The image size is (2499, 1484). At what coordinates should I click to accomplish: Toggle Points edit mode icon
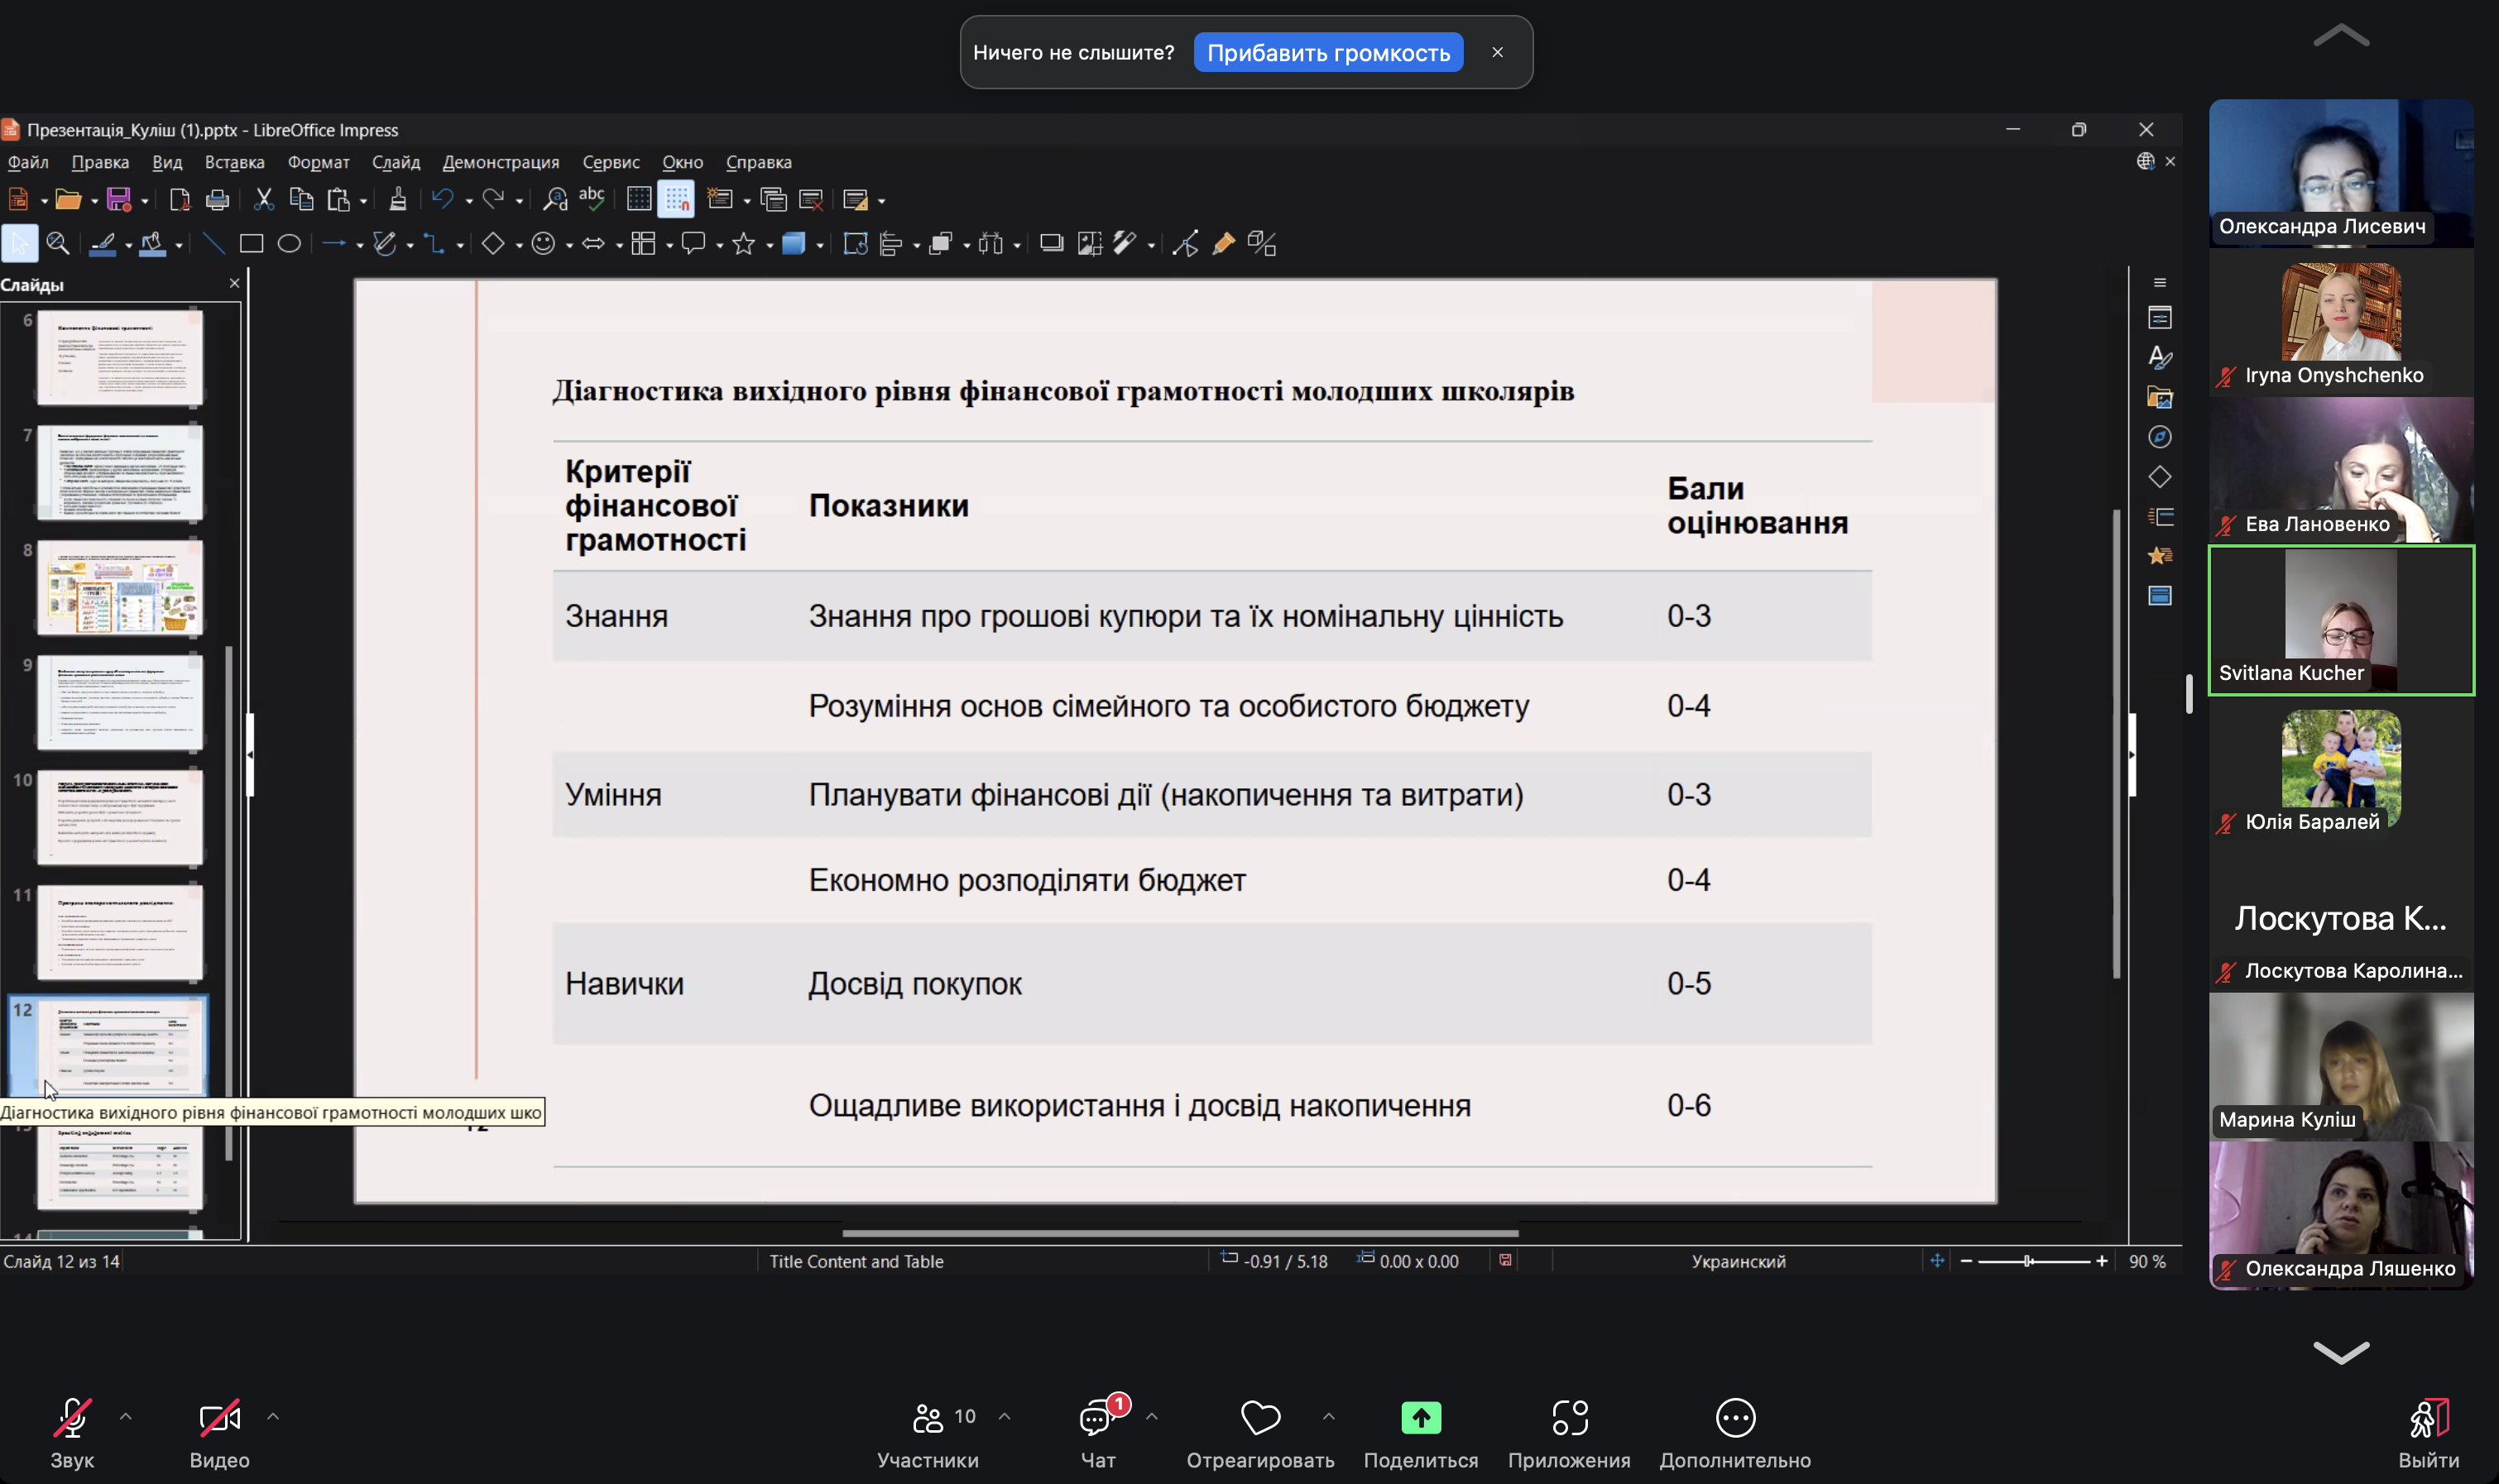point(1184,243)
